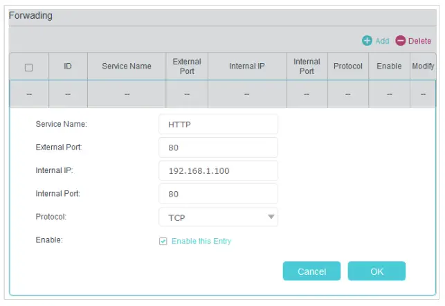Click the Add link text
The width and height of the screenshot is (445, 306).
pyautogui.click(x=382, y=41)
